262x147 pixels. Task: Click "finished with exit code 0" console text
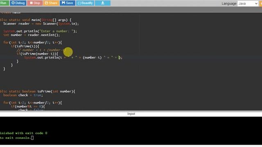pyautogui.click(x=24, y=133)
